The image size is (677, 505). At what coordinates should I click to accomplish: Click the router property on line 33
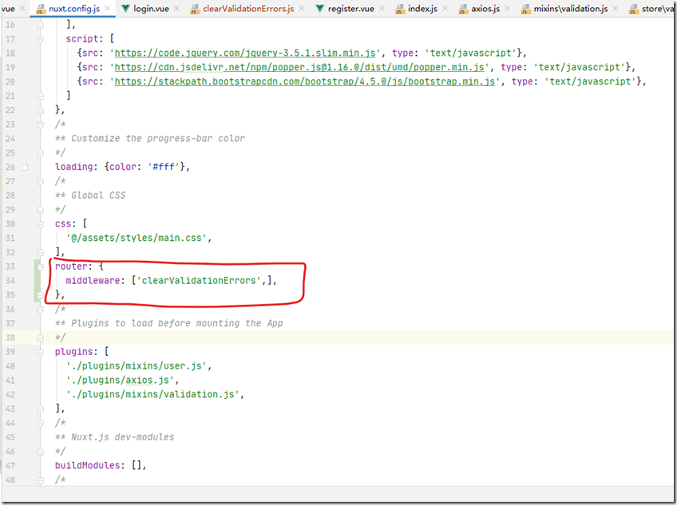click(71, 266)
